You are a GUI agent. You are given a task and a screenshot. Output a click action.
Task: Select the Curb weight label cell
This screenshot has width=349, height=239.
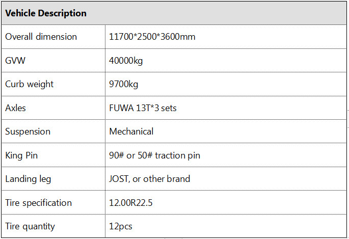(x=29, y=84)
